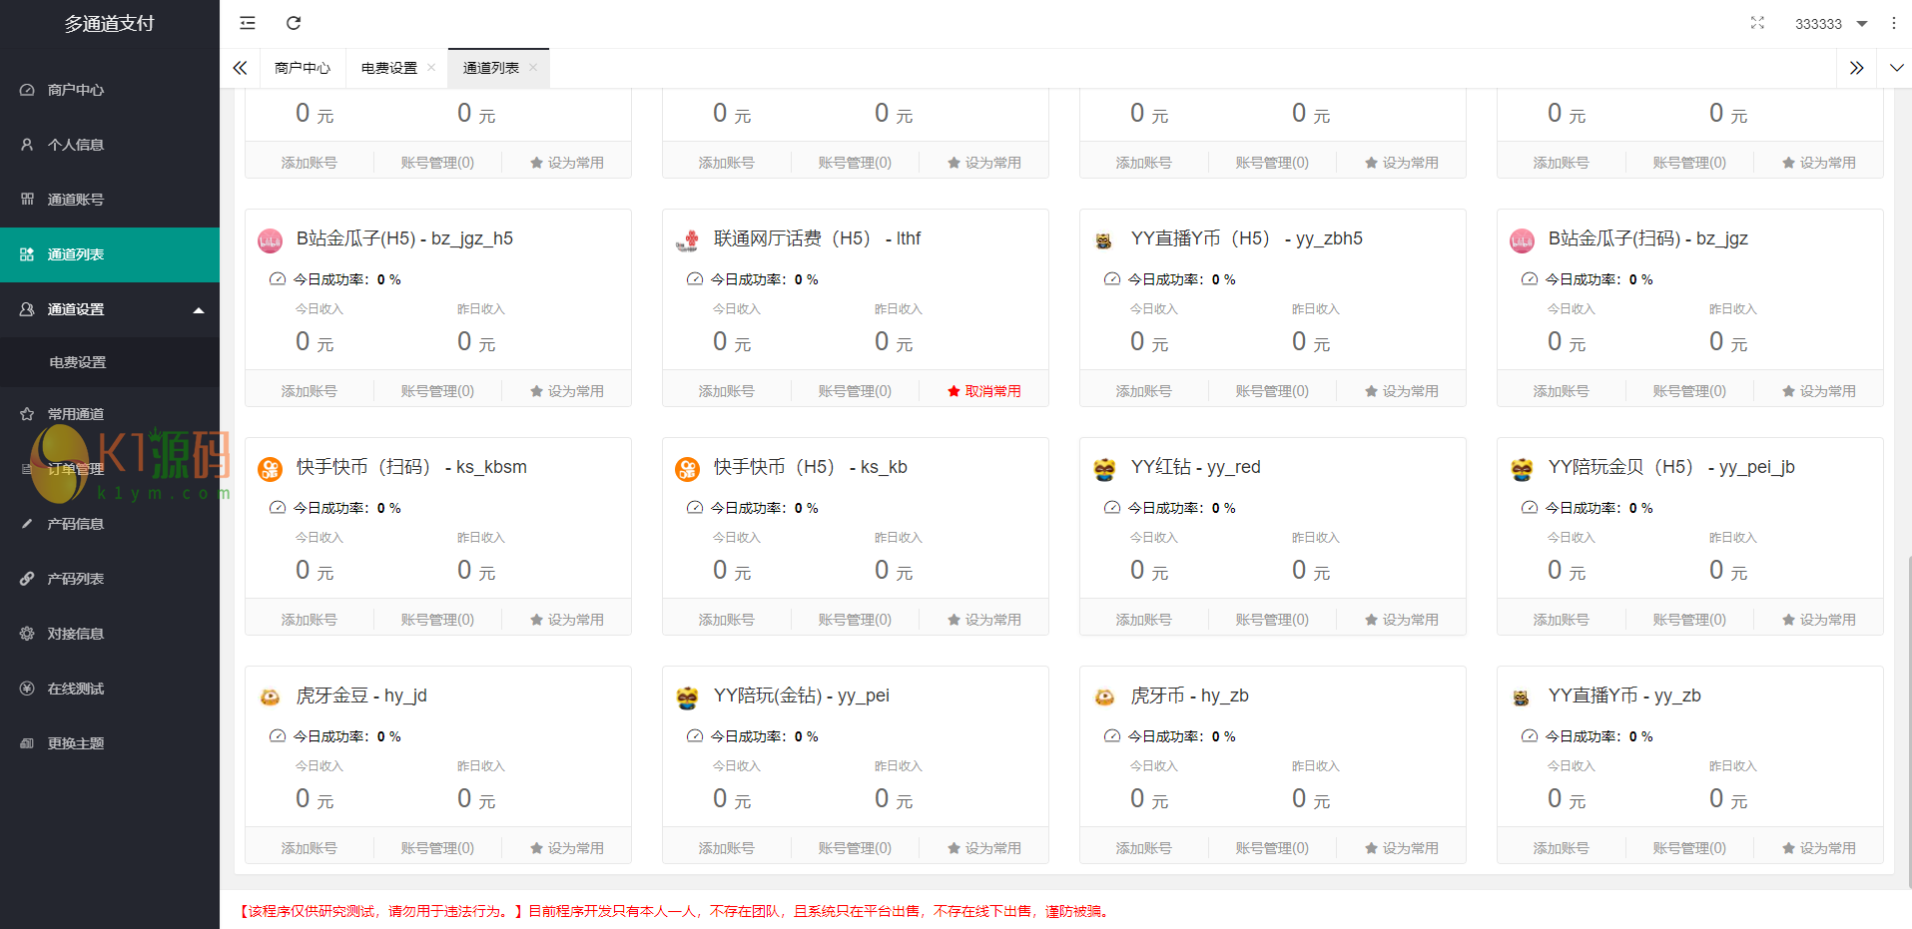Click the 快手快币 (扫码) channel logo icon
This screenshot has width=1912, height=929.
270,469
